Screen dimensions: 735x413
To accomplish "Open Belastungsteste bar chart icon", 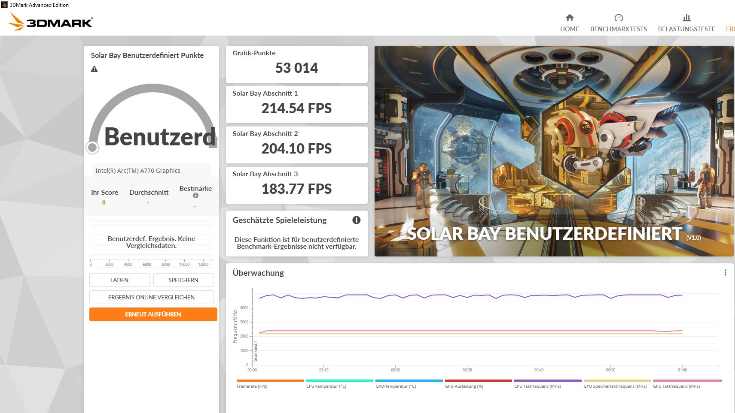I will point(686,18).
